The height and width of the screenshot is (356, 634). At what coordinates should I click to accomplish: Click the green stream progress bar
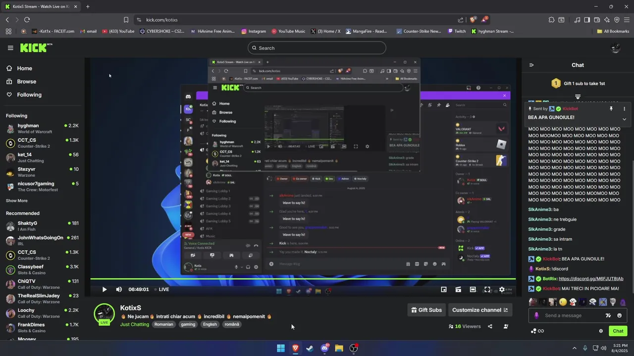pyautogui.click(x=303, y=279)
